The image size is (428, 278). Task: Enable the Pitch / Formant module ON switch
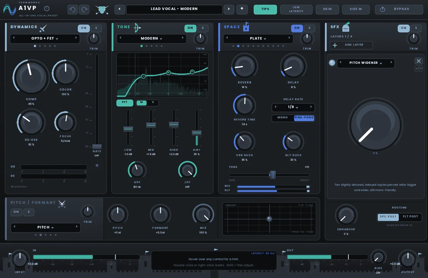[16, 212]
